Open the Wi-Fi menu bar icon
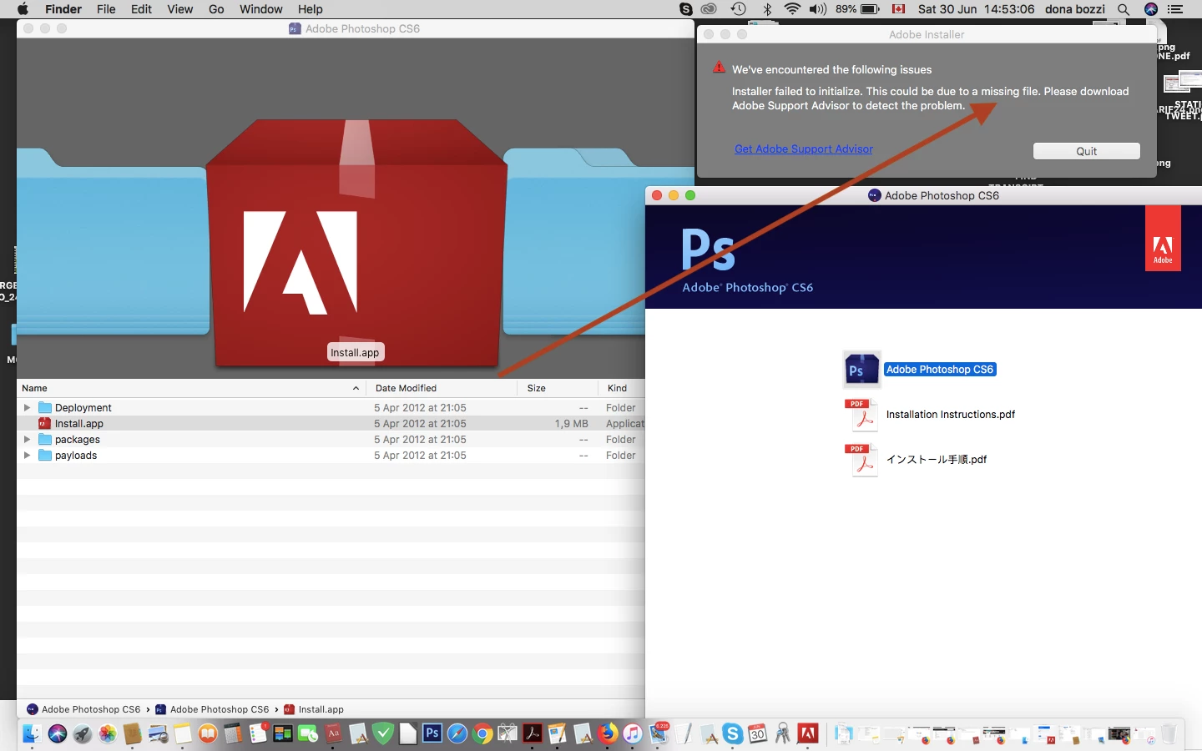The height and width of the screenshot is (751, 1202). 792,9
